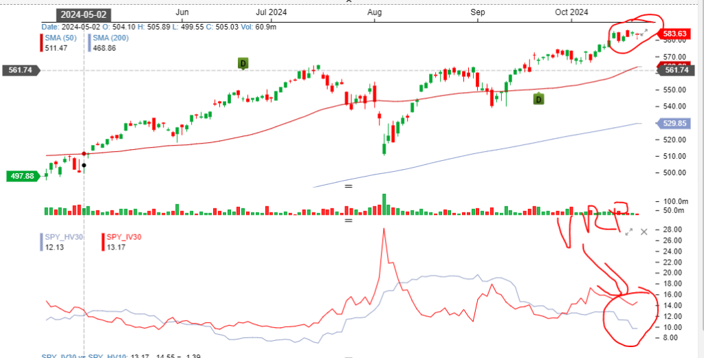Select the SPY_HV30 legend label
This screenshot has height=358, width=704.
pos(64,237)
